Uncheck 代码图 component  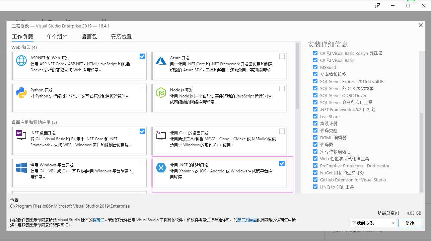click(315, 145)
